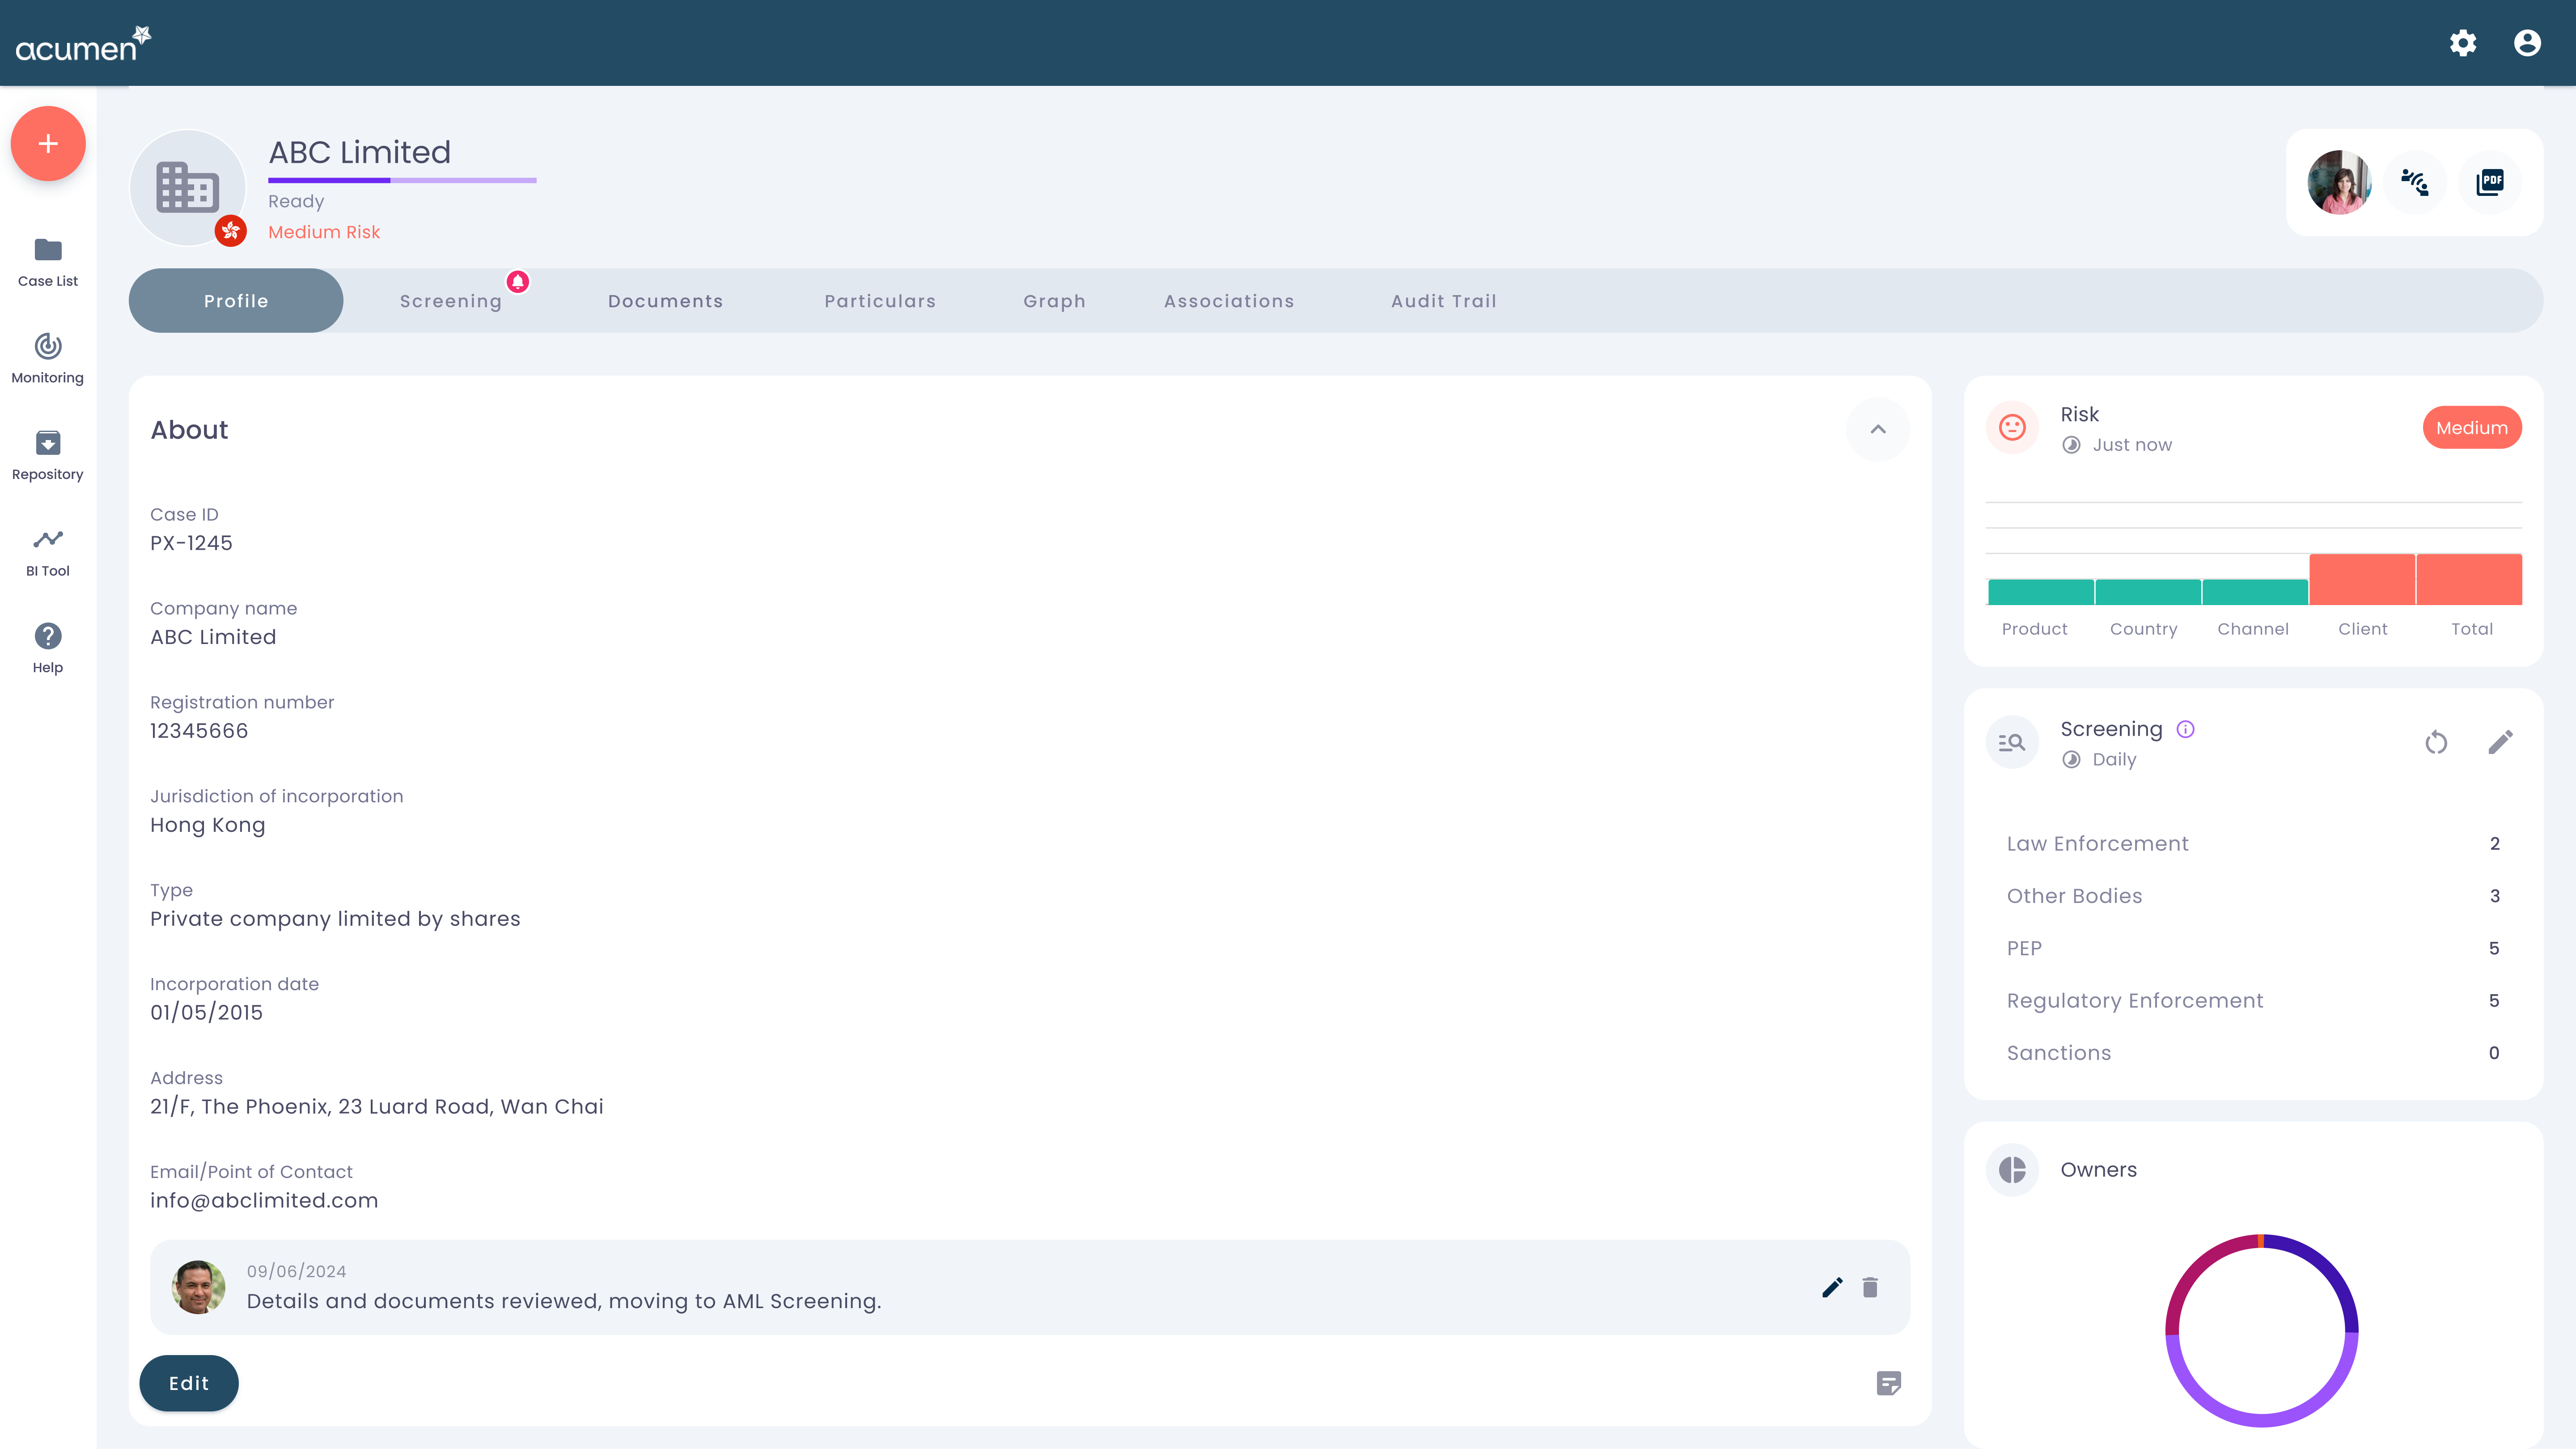The image size is (2576, 1449).
Task: Click the Just now risk timestamp
Action: (2132, 445)
